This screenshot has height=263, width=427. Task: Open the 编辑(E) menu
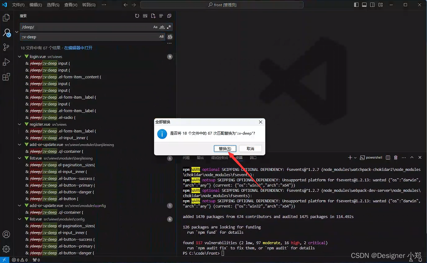click(36, 5)
